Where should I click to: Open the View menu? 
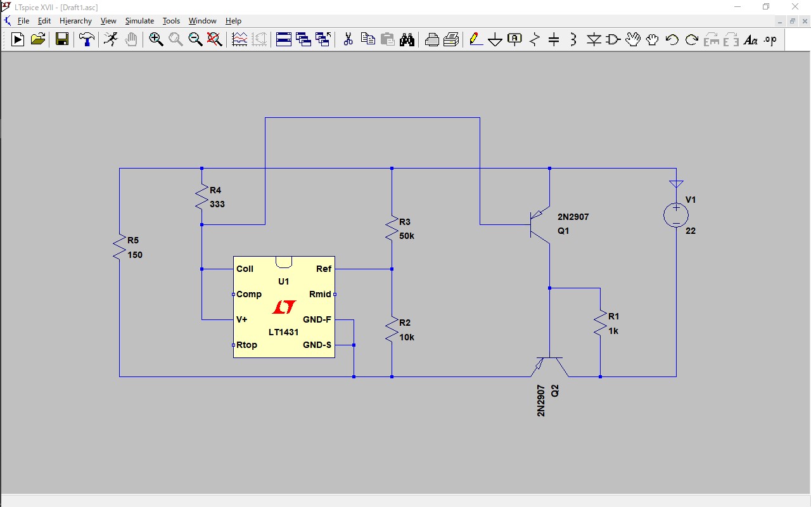(108, 21)
